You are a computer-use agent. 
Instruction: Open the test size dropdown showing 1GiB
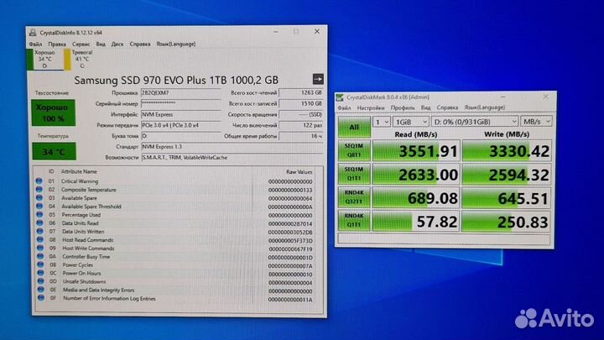(410, 122)
